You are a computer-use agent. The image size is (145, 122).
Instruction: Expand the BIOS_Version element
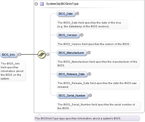click(x=82, y=35)
